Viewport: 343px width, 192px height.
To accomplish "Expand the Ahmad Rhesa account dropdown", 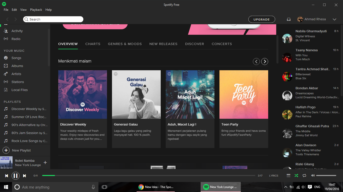I will (334, 19).
